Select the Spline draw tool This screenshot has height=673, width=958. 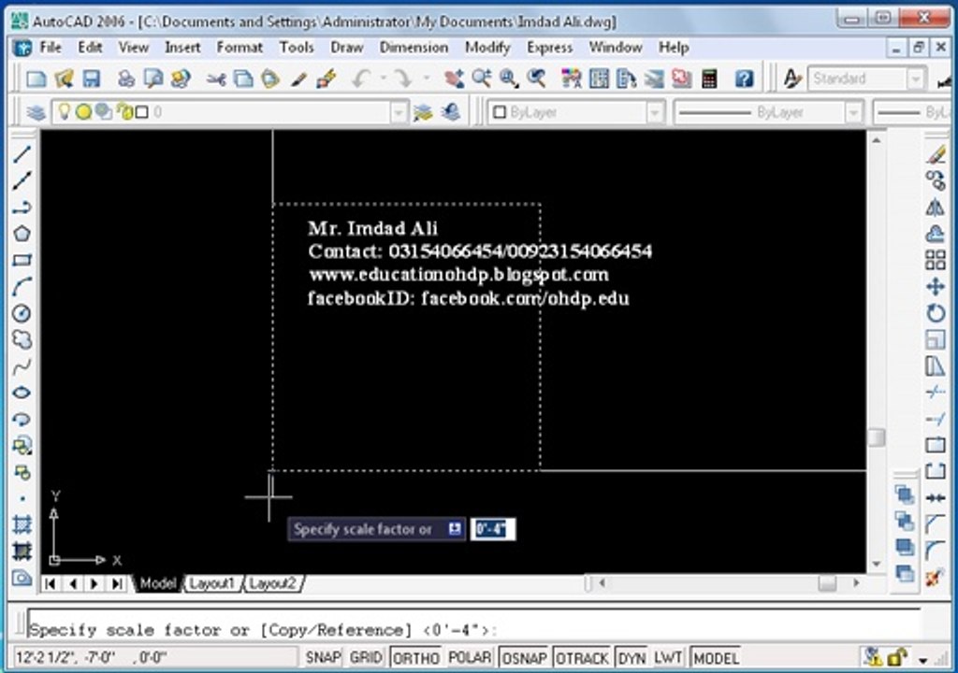coord(22,366)
